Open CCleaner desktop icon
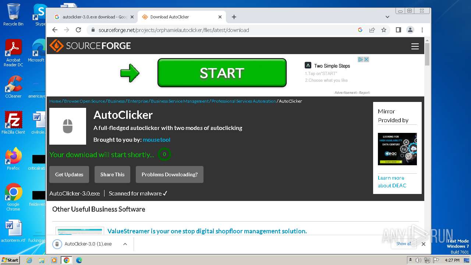The image size is (471, 265). pos(13,87)
